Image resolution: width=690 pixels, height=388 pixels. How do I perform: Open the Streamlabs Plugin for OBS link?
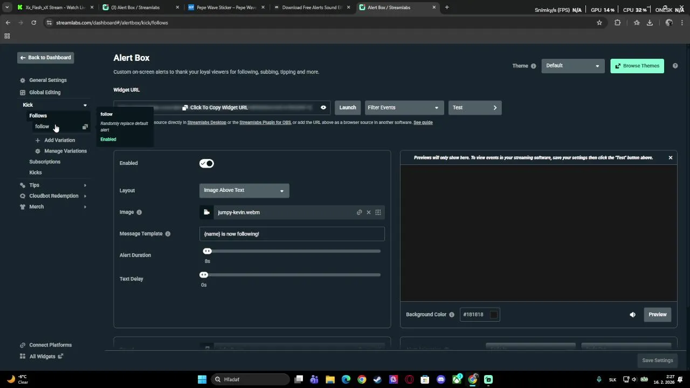pos(265,123)
